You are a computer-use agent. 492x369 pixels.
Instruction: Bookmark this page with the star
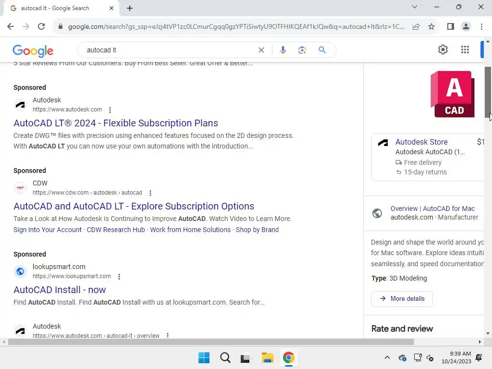click(x=431, y=27)
